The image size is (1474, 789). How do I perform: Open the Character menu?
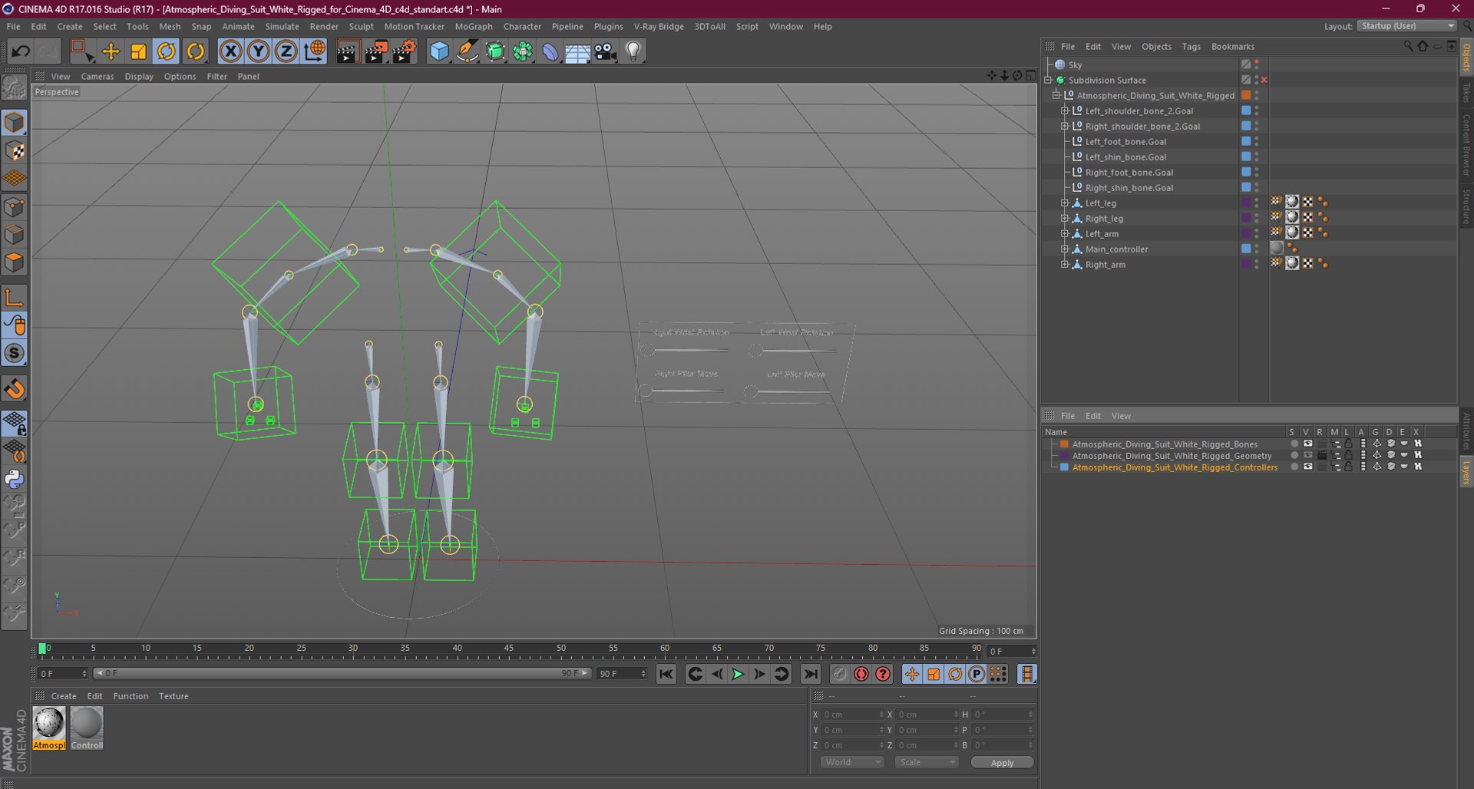coord(522,26)
